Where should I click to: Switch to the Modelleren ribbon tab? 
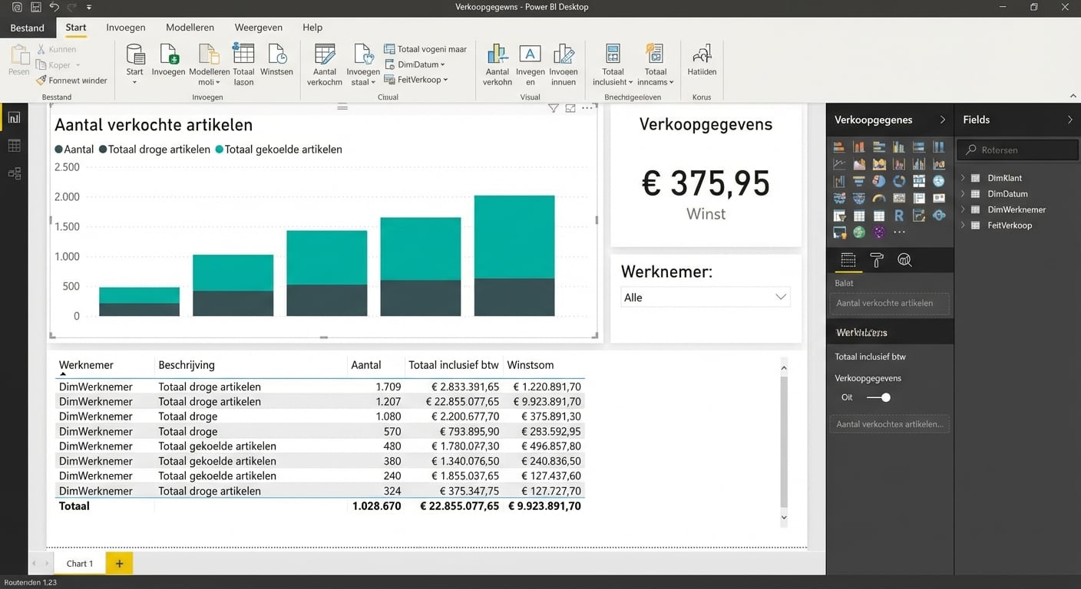(190, 28)
